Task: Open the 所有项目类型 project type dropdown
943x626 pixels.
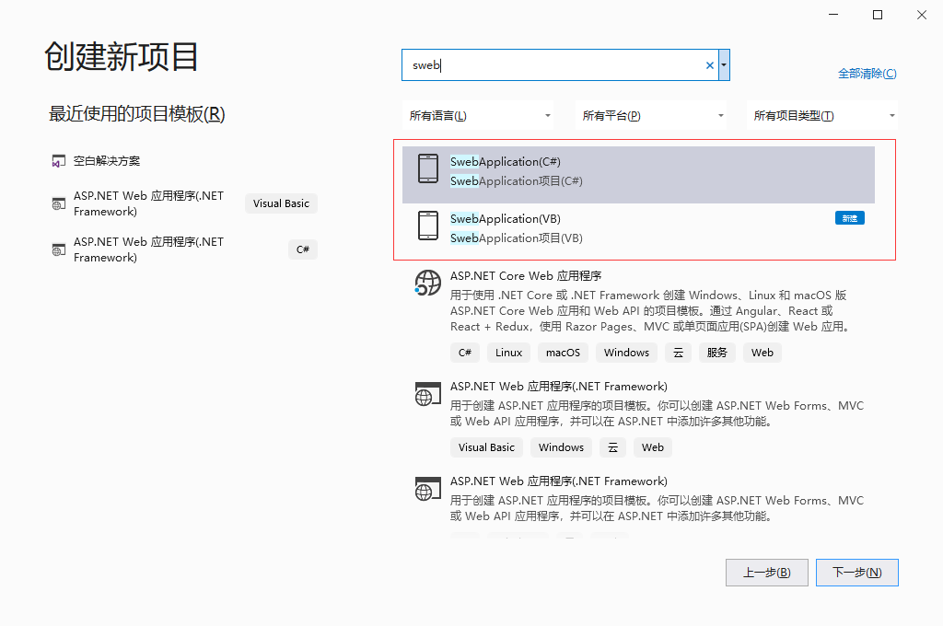Action: click(822, 115)
